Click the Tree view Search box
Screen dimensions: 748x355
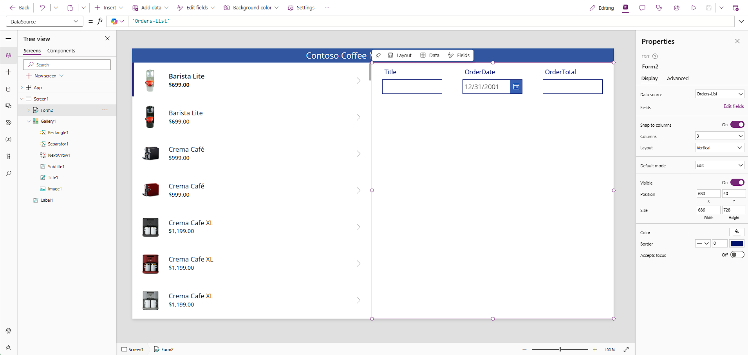pos(67,65)
